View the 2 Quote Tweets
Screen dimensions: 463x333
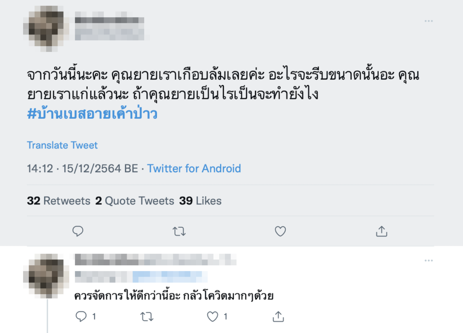(135, 201)
